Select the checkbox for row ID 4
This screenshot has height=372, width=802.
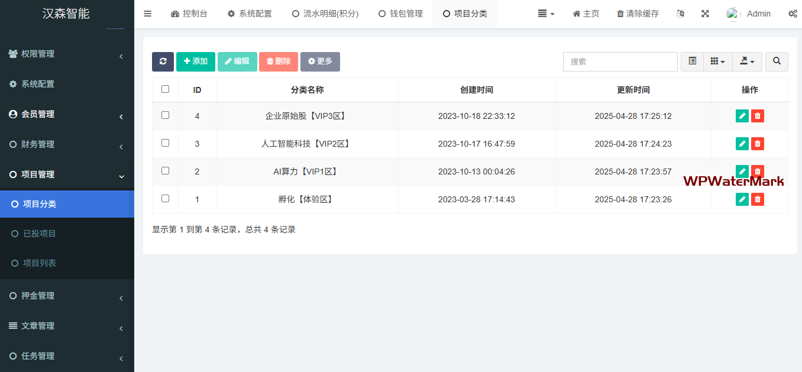coord(165,115)
